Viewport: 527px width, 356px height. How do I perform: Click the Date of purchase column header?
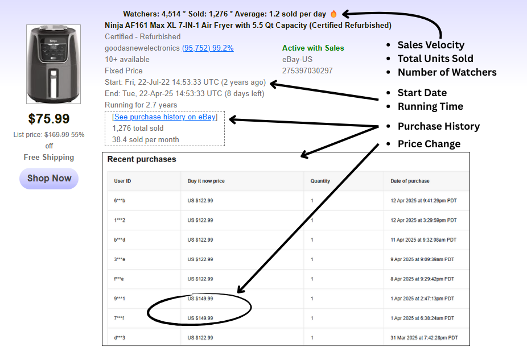410,181
